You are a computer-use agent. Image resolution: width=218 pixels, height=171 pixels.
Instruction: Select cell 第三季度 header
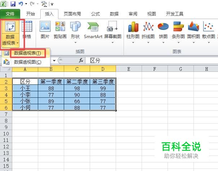pyautogui.click(x=103, y=82)
